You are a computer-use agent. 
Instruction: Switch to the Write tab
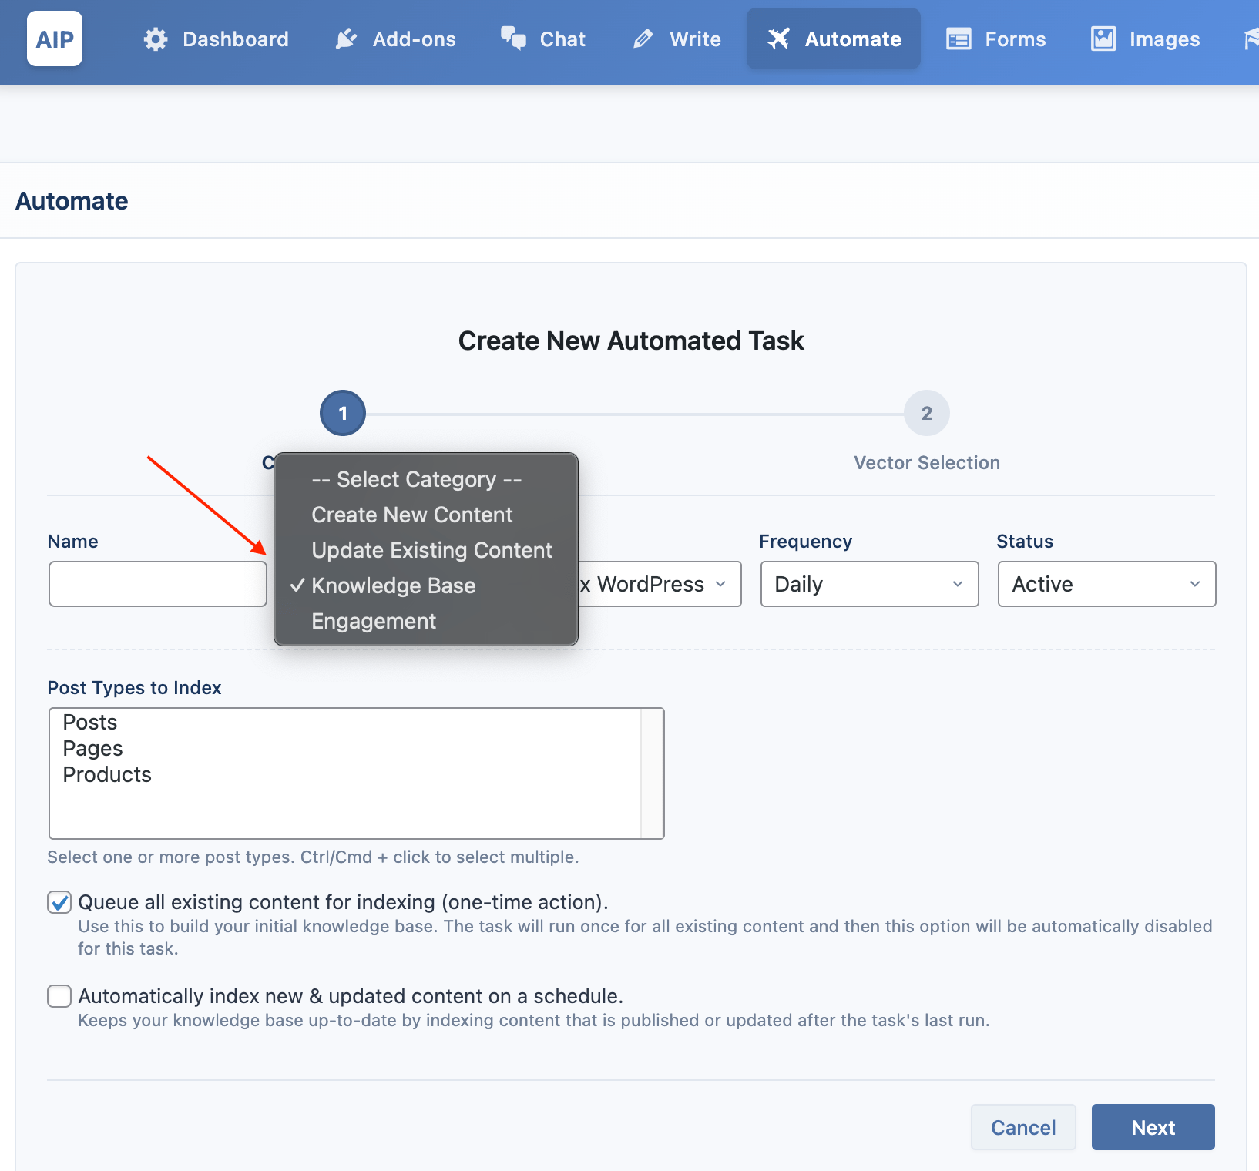(677, 39)
